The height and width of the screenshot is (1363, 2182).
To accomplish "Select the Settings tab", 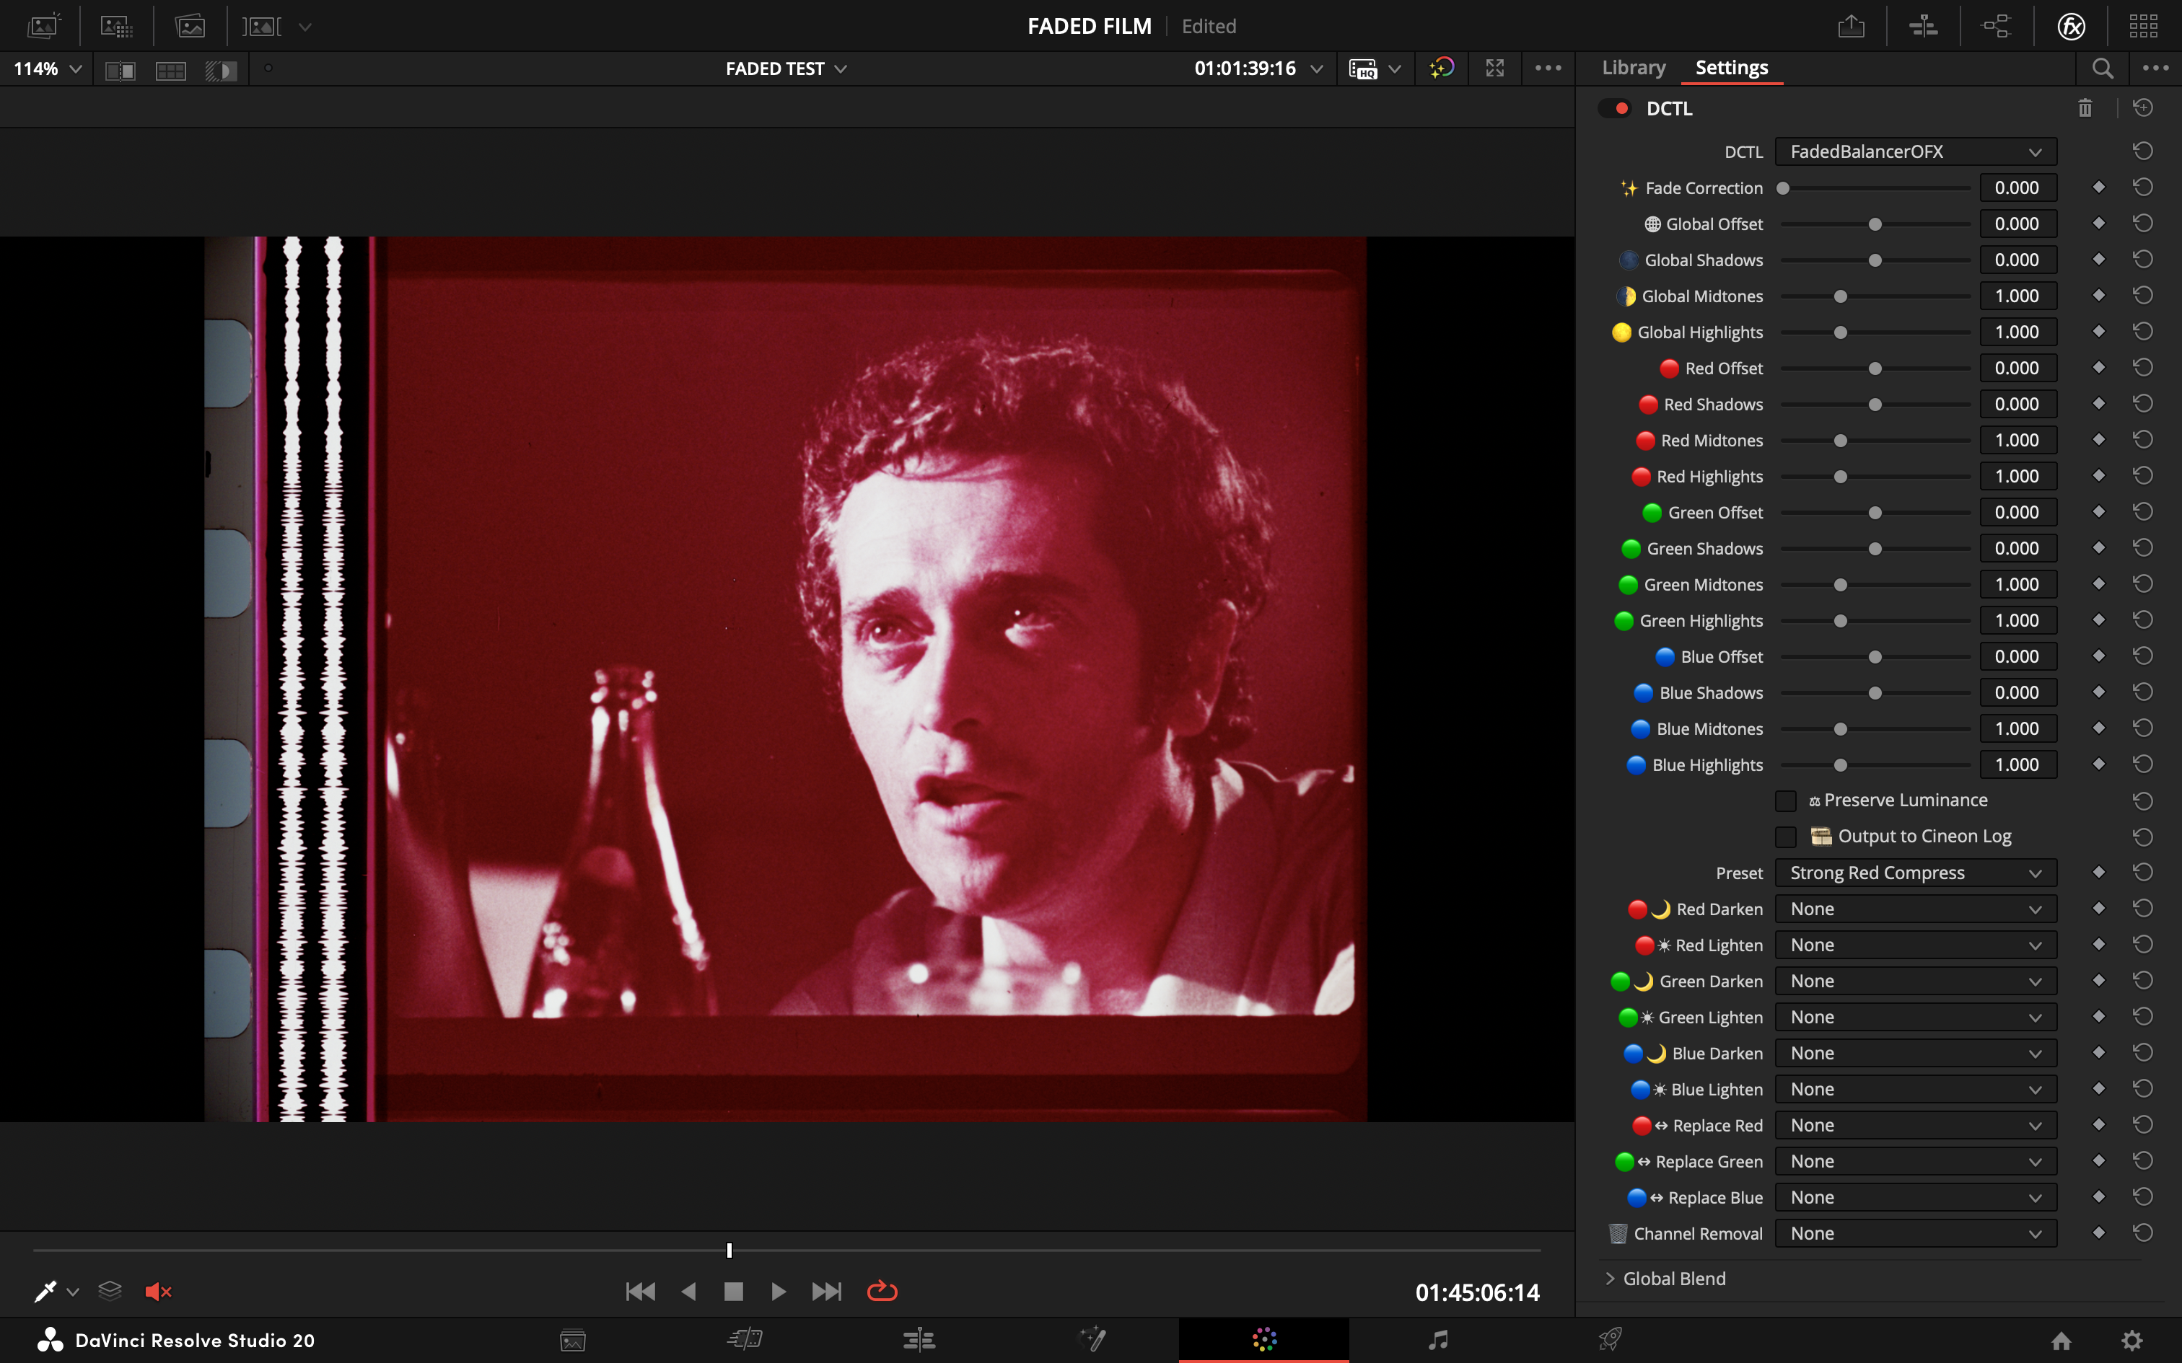I will click(1731, 68).
